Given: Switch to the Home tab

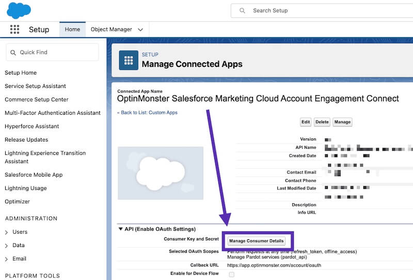Looking at the screenshot, I should [x=72, y=29].
